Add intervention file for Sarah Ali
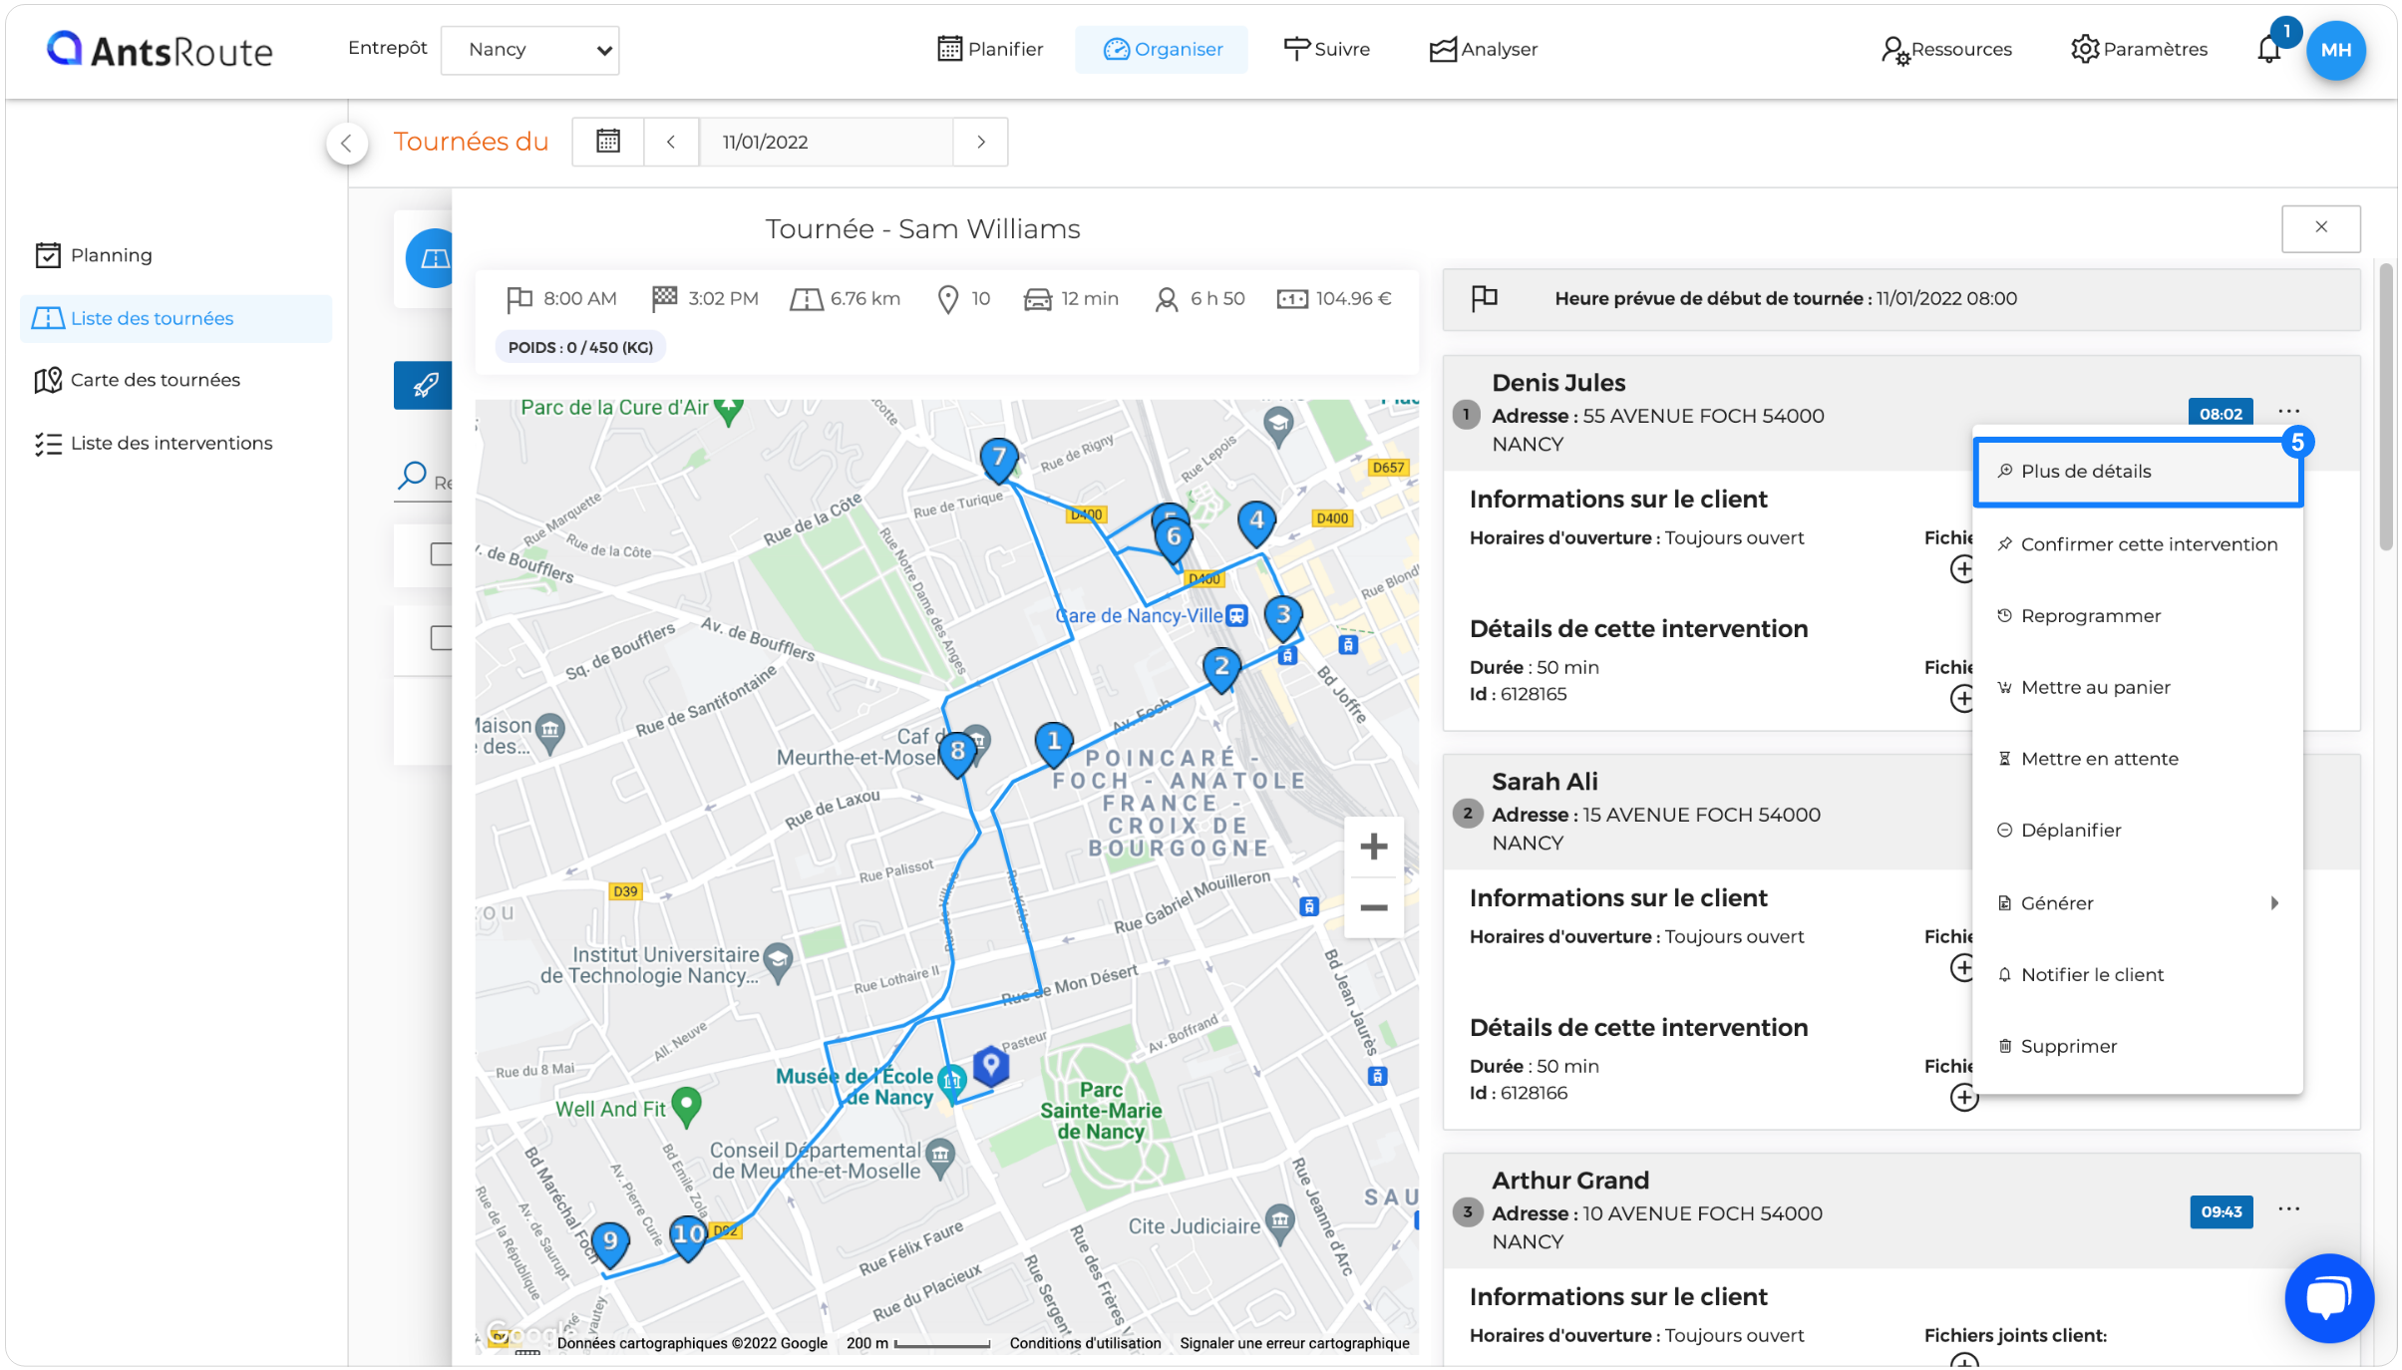This screenshot has width=2402, height=1370. coord(1962,1098)
